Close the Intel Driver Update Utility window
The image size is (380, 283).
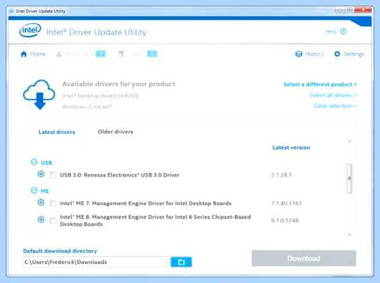point(363,10)
